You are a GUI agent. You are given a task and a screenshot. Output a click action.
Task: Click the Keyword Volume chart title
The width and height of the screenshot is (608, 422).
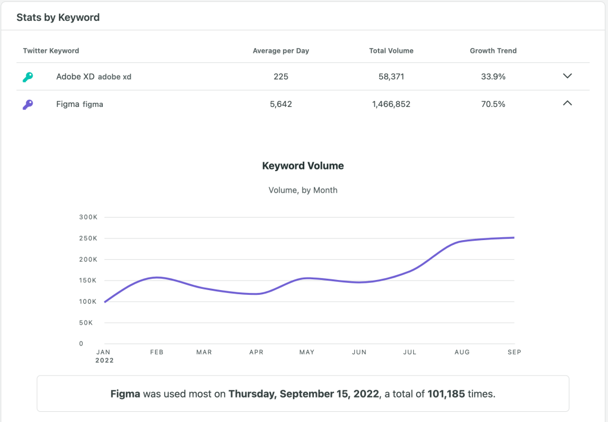[303, 166]
